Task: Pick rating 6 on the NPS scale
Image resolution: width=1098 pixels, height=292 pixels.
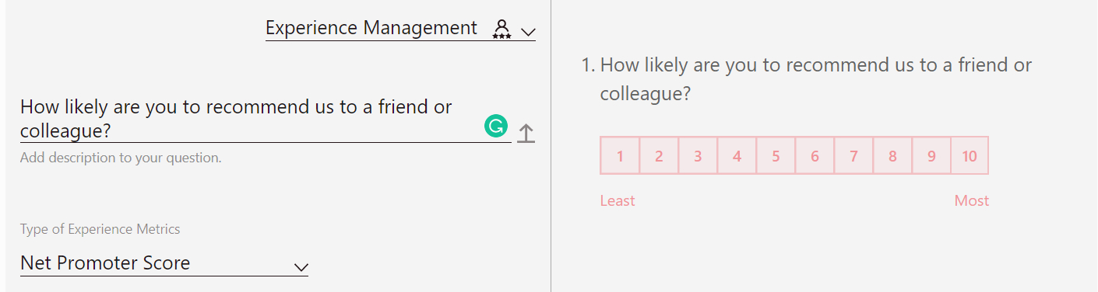Action: tap(815, 155)
